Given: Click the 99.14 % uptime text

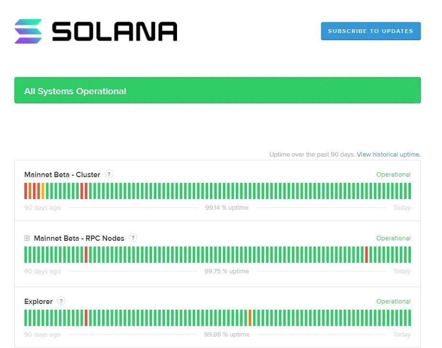Looking at the screenshot, I should point(227,208).
